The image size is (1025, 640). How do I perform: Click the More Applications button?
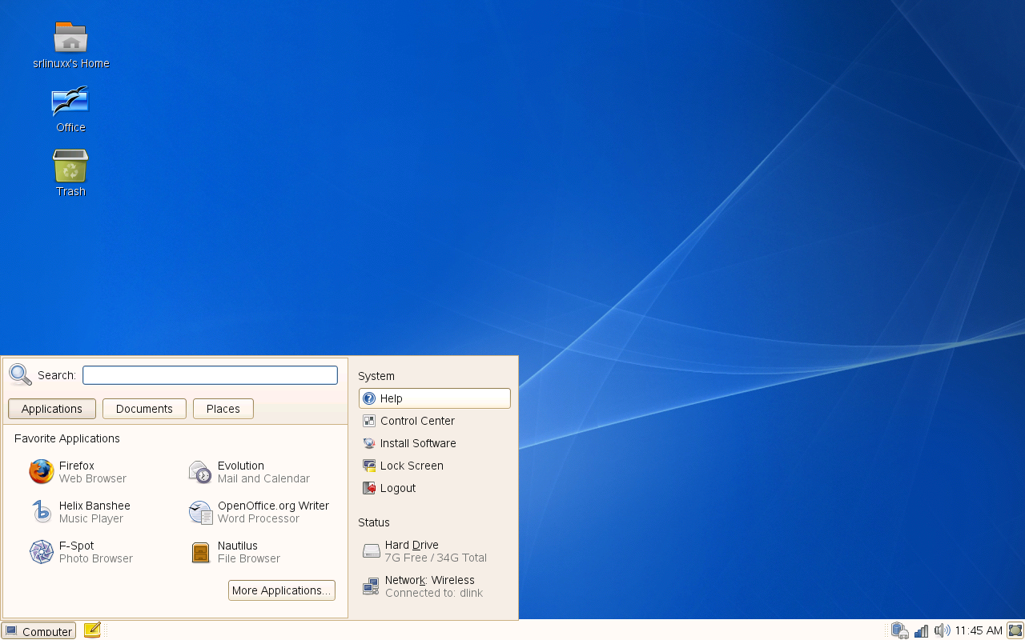pyautogui.click(x=282, y=590)
